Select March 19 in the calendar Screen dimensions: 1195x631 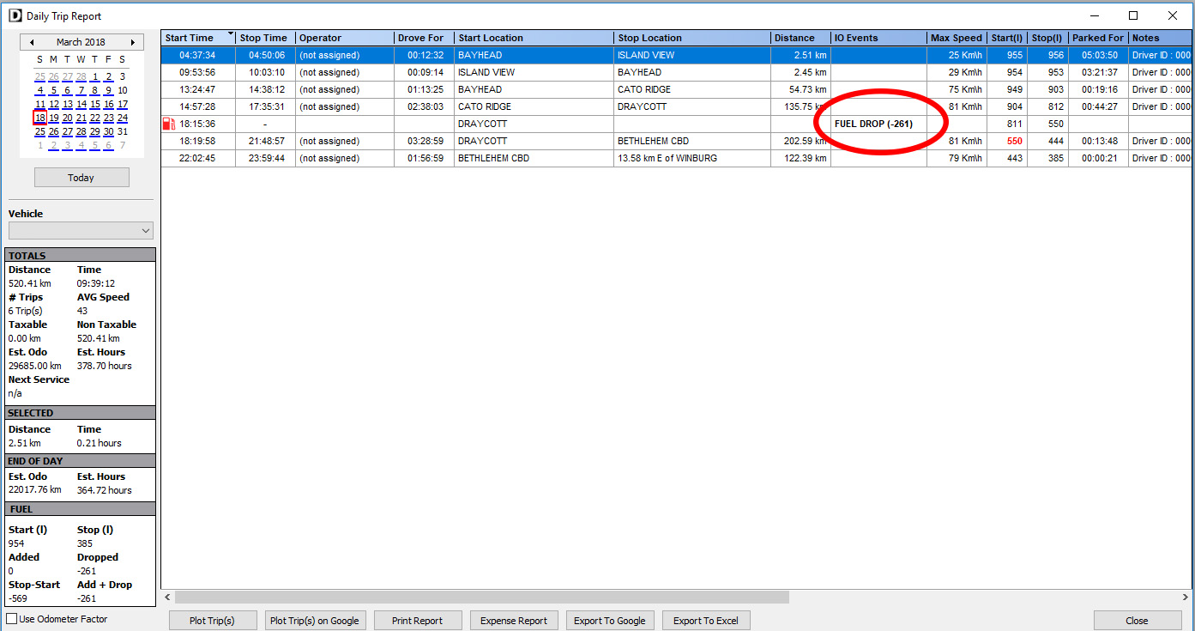coord(54,118)
